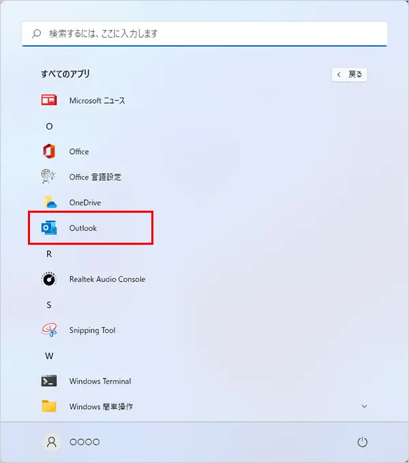The width and height of the screenshot is (409, 463).
Task: Expand the Windows 簡単操作 folder chevron
Action: click(365, 406)
